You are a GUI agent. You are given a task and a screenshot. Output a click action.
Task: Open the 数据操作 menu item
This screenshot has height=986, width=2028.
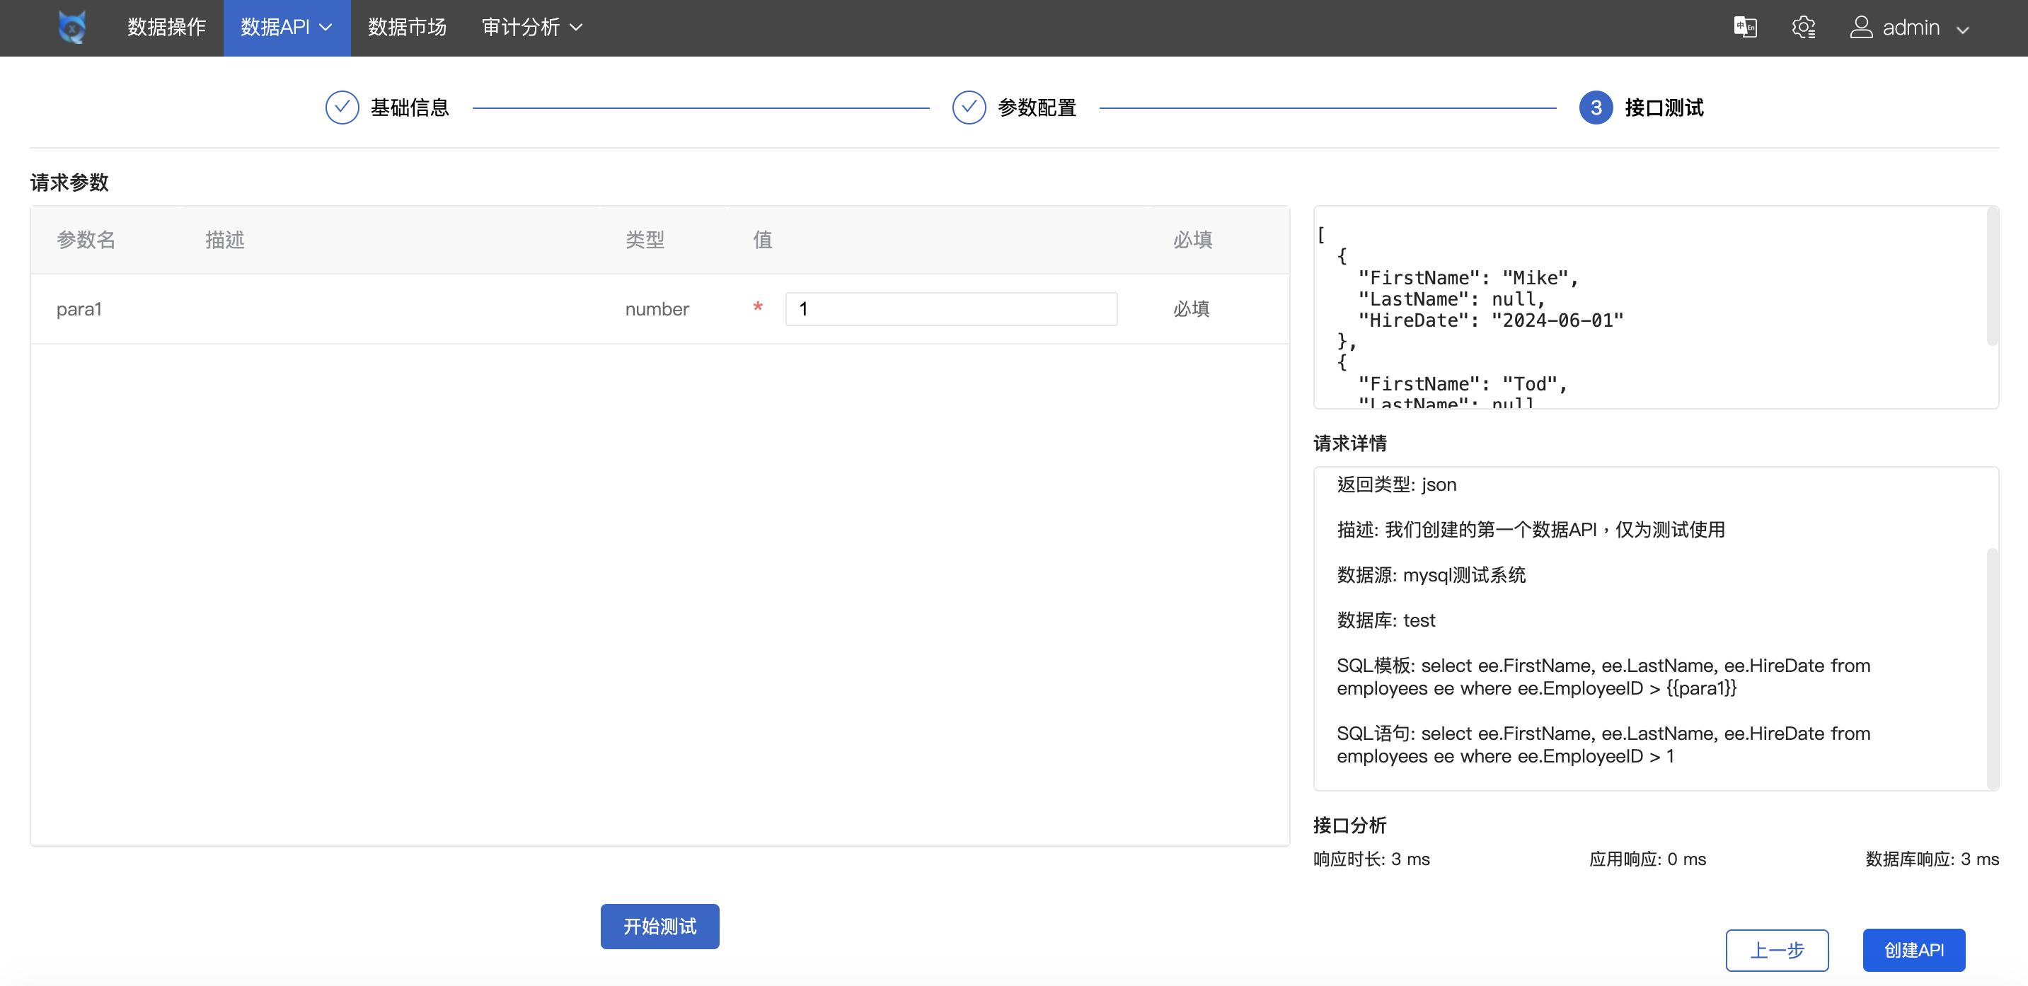pyautogui.click(x=166, y=28)
